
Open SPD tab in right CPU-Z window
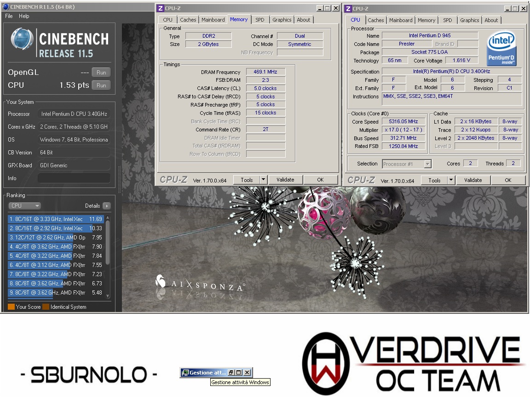(x=448, y=20)
